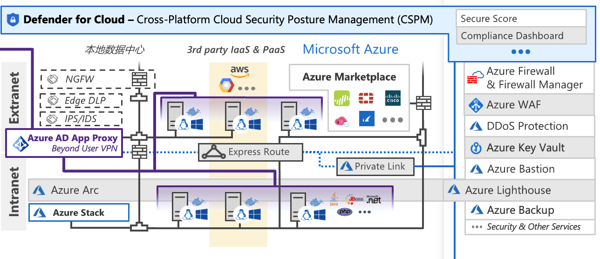Click the Defender for Cloud shield icon
Viewport: 600px width, 259px height.
pyautogui.click(x=13, y=20)
